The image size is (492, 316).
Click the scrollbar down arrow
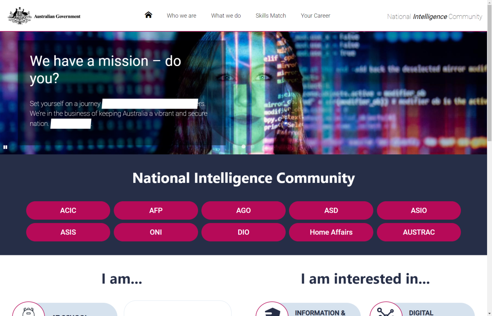click(489, 313)
